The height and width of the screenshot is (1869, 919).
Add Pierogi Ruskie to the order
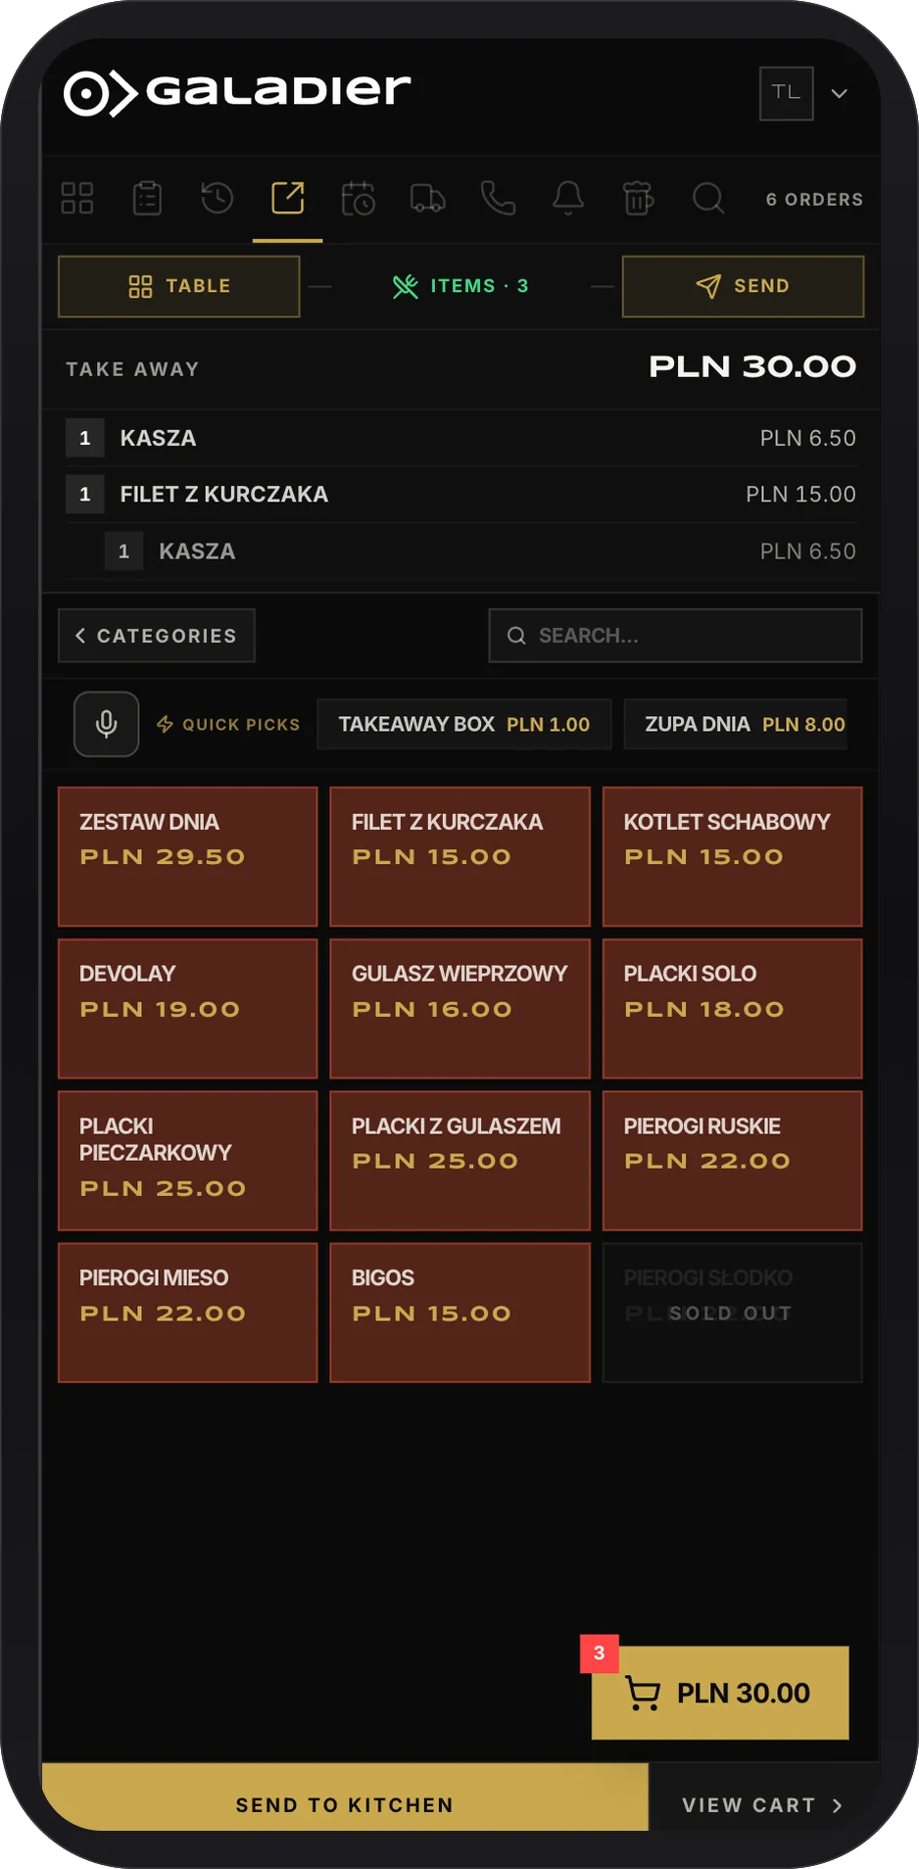(733, 1161)
